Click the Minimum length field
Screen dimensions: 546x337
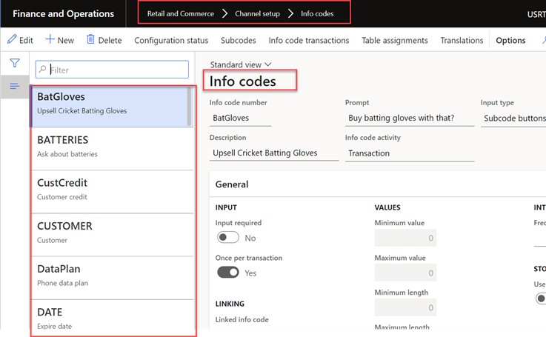click(x=405, y=307)
